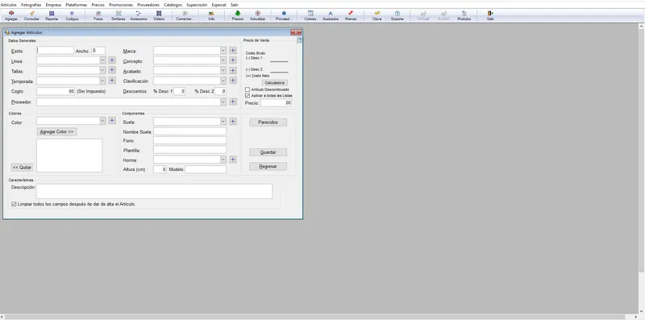
Task: Open the Colores toolbar icon
Action: tap(310, 15)
